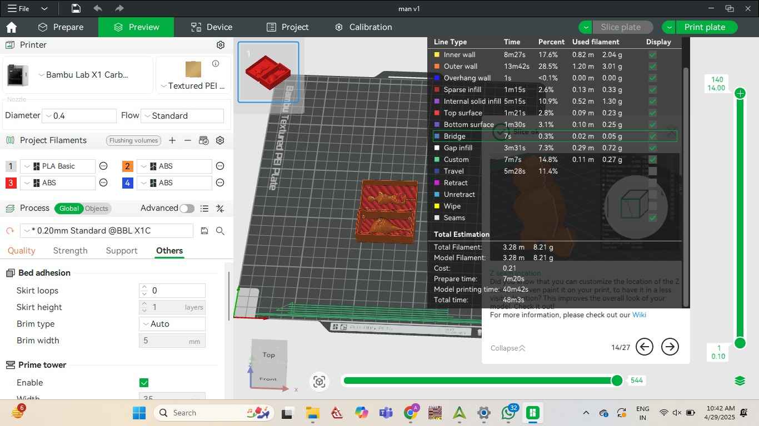The width and height of the screenshot is (759, 426).
Task: Toggle Overhang wall display checkbox
Action: (653, 78)
